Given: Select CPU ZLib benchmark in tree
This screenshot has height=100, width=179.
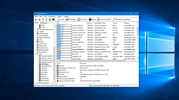Looking at the screenshot, I should pos(44,68).
